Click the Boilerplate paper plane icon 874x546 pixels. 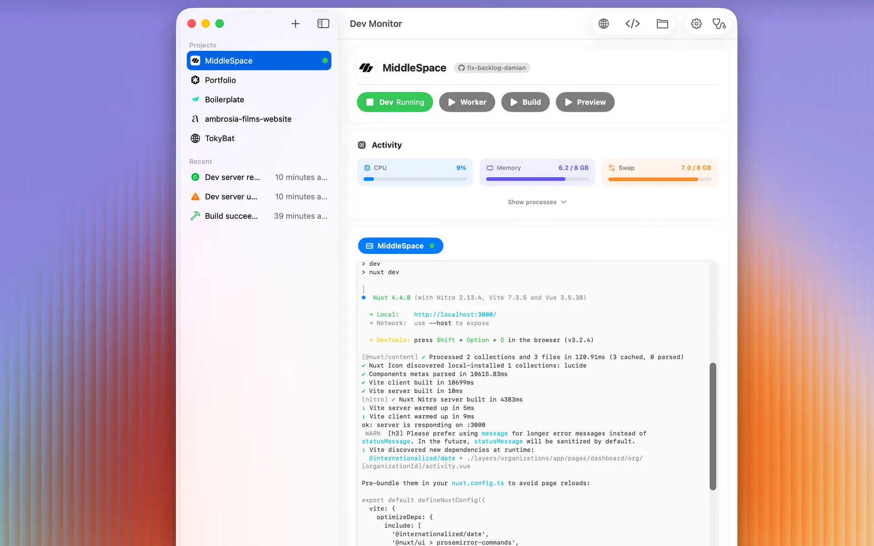tap(195, 100)
